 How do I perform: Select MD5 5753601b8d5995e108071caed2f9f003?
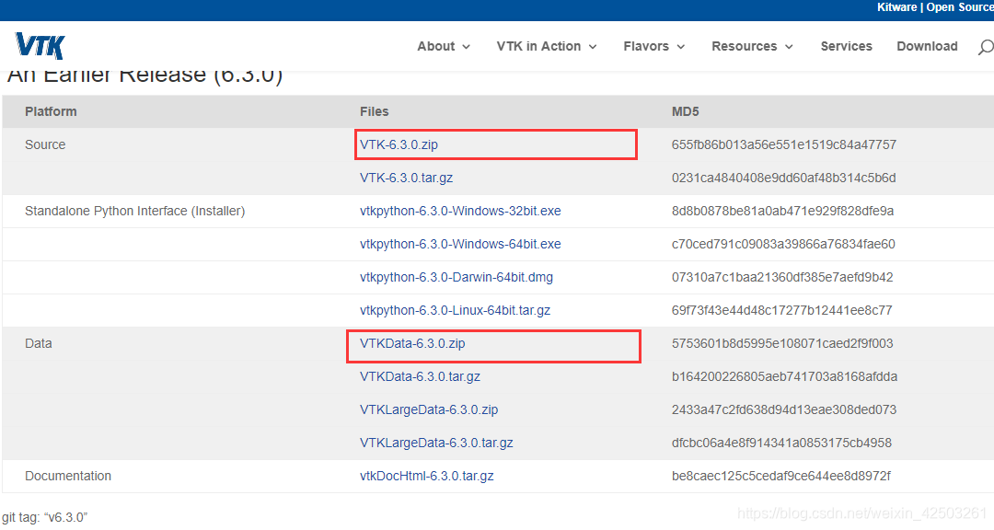[x=782, y=343]
